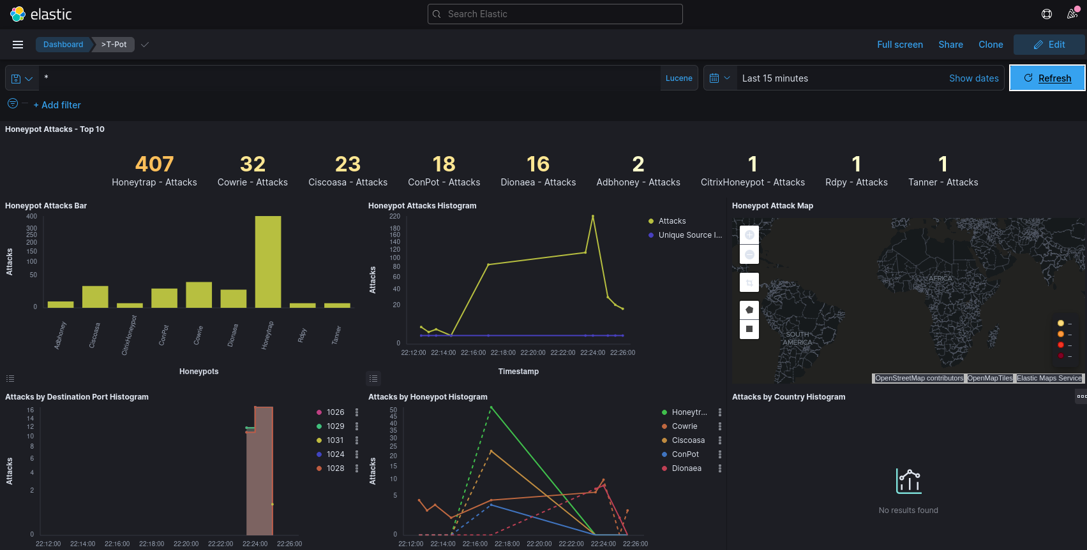Click the Search Elastic field

[555, 14]
